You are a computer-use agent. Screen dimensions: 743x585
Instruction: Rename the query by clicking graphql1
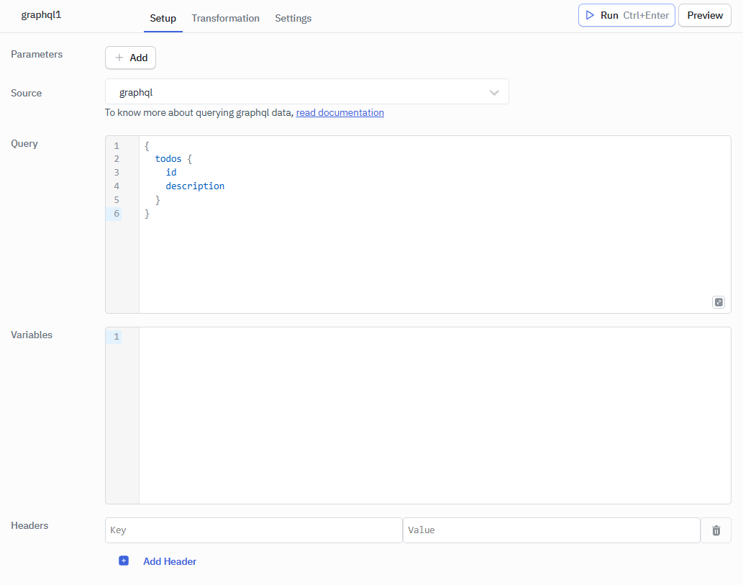click(40, 13)
